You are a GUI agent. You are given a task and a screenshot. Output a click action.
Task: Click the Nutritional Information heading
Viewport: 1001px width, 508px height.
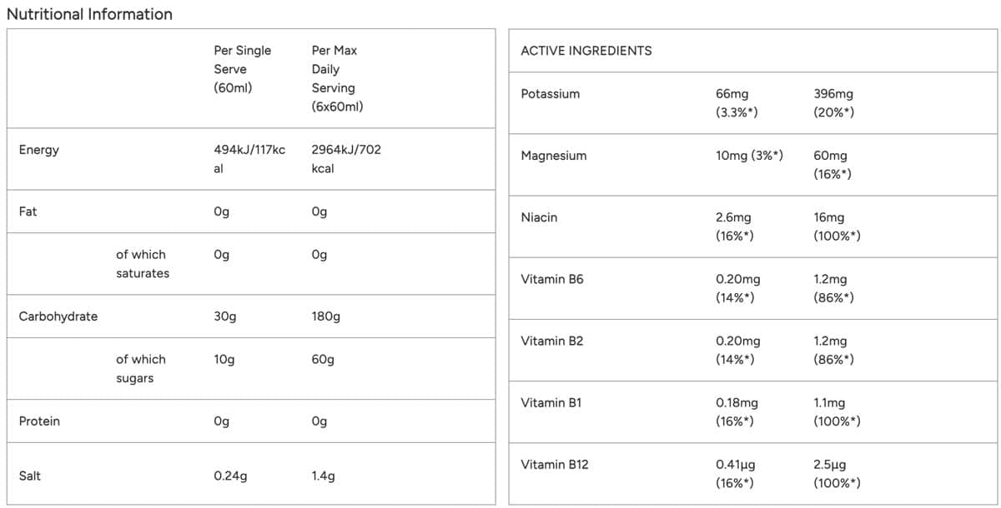tap(89, 14)
